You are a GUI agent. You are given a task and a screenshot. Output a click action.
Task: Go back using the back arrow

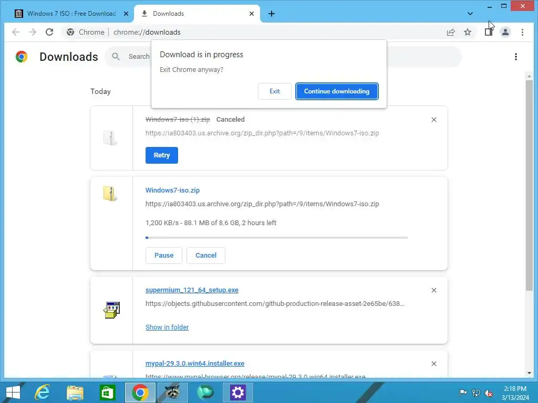(x=15, y=32)
